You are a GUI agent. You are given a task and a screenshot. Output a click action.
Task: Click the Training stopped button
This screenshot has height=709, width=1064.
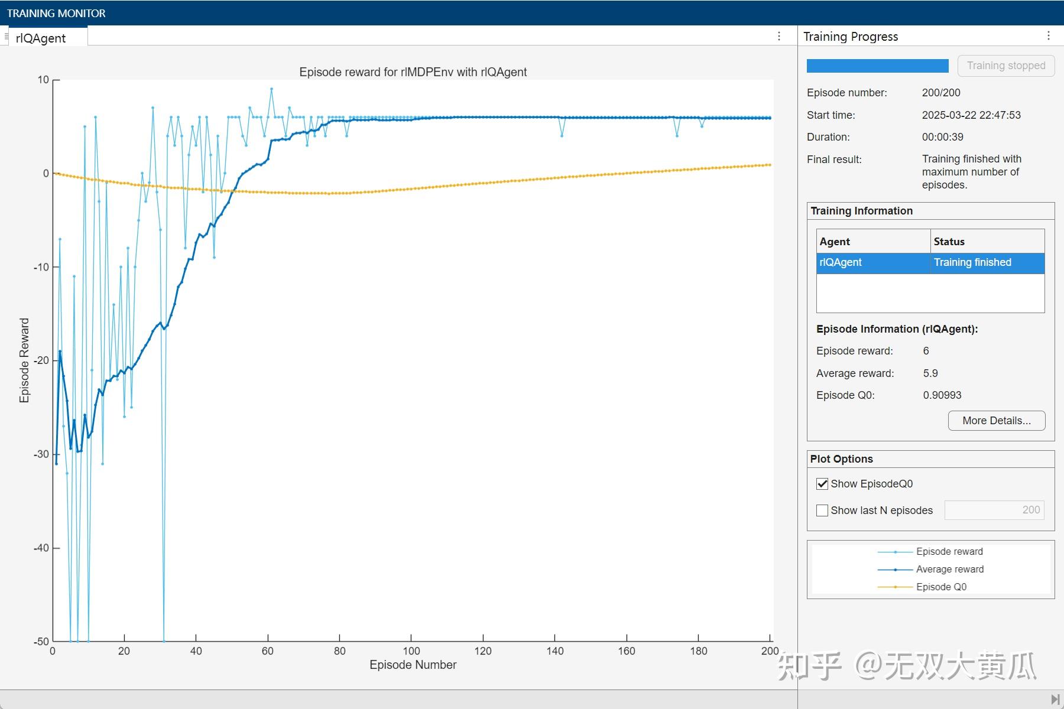1006,66
